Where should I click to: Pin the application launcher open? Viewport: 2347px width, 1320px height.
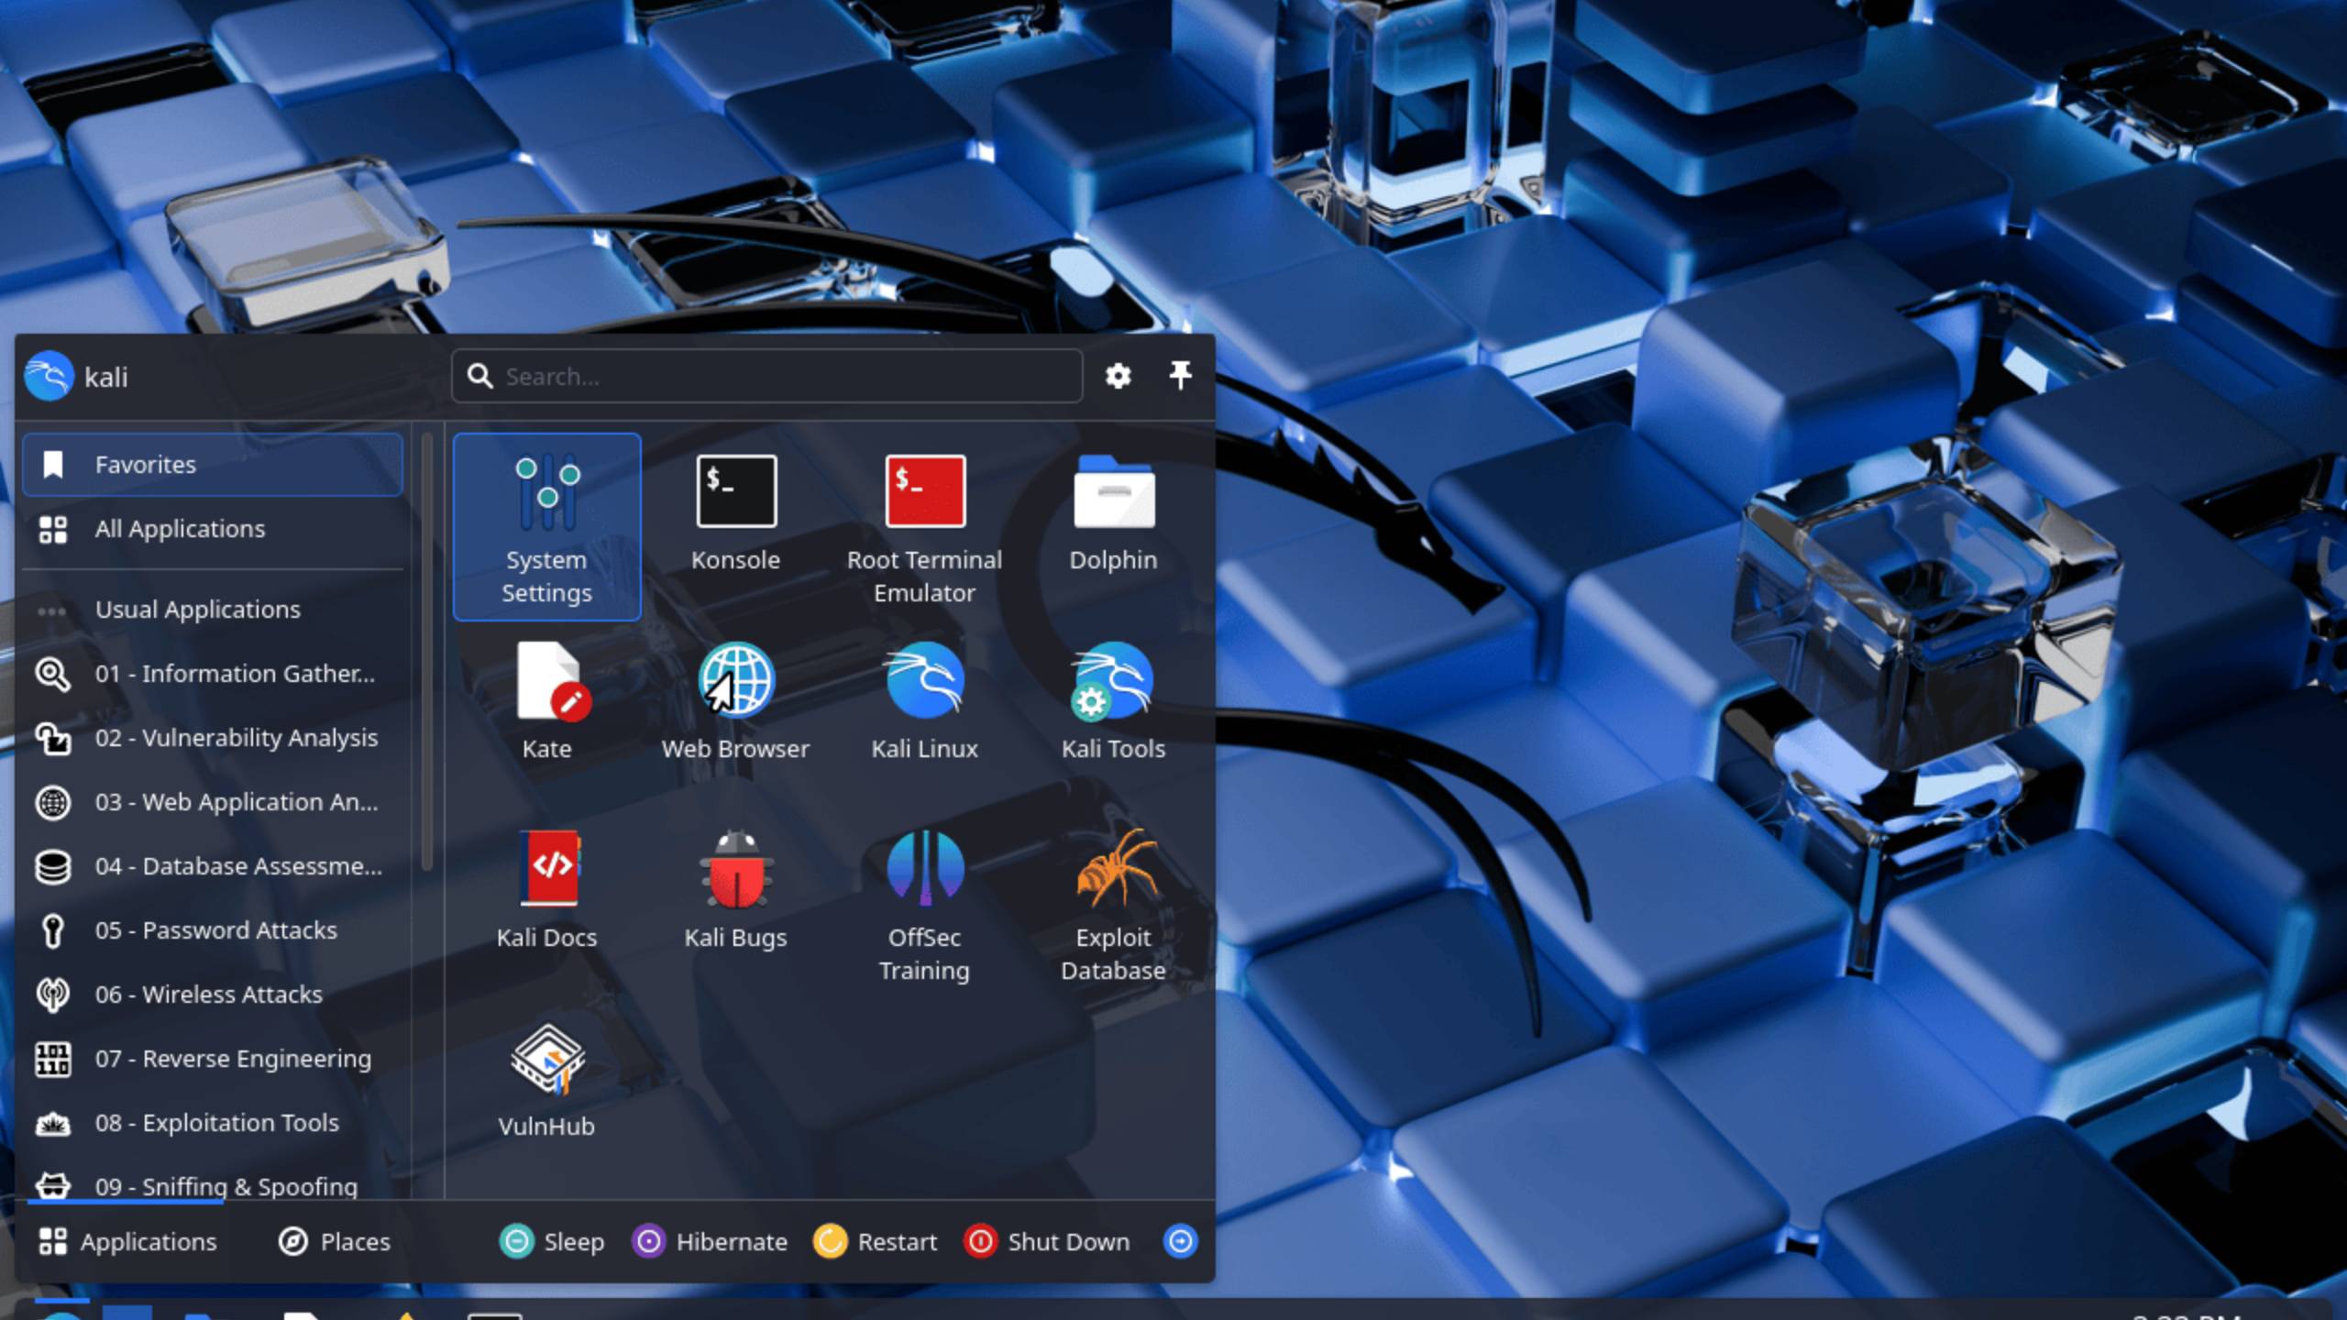point(1181,376)
